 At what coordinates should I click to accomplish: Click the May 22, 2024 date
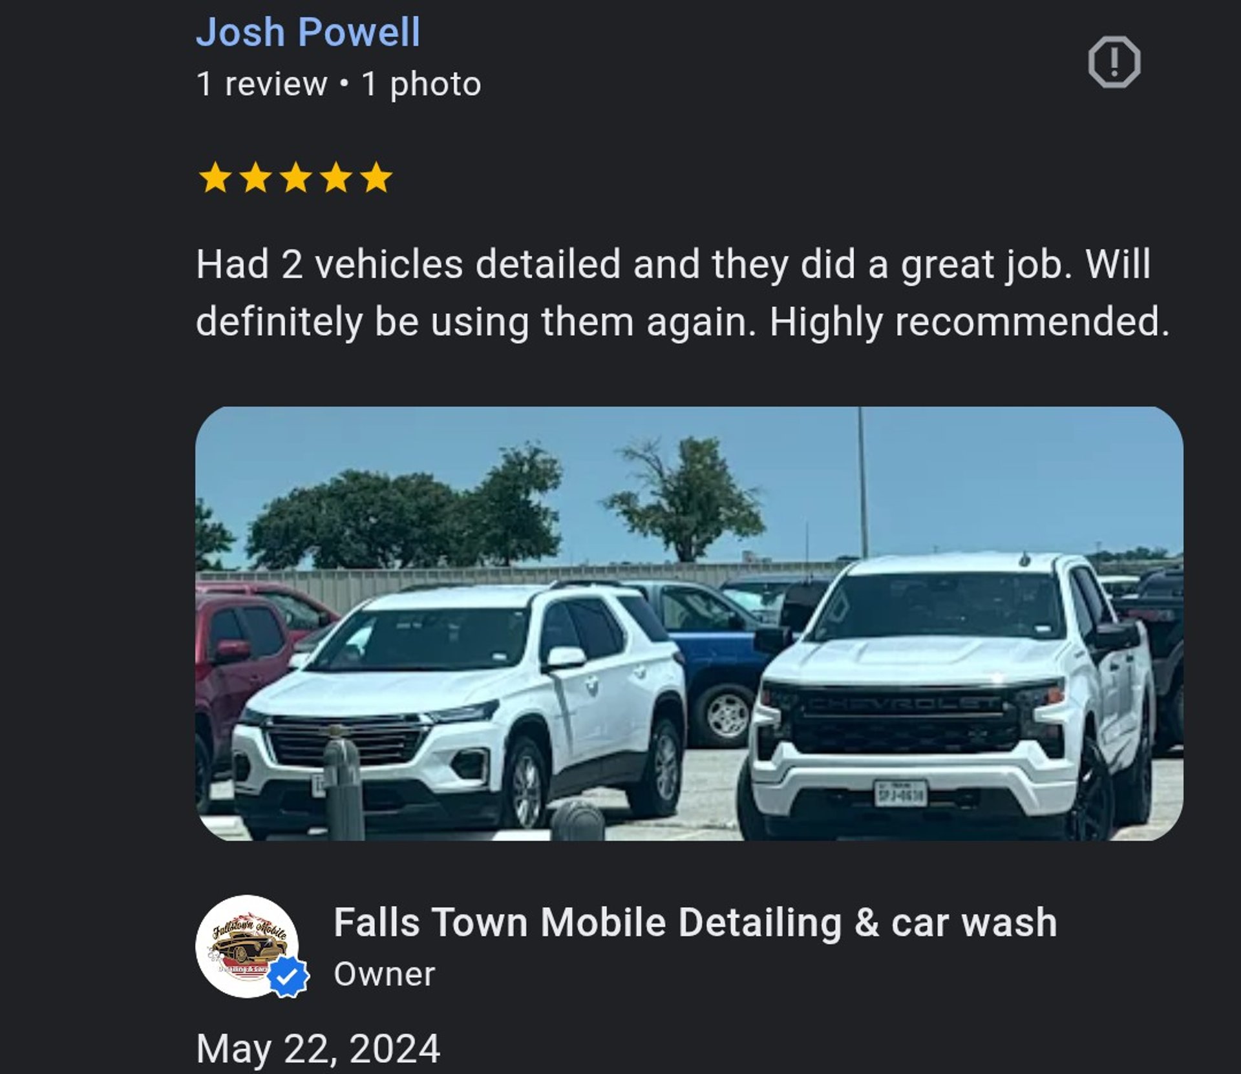click(x=318, y=1048)
